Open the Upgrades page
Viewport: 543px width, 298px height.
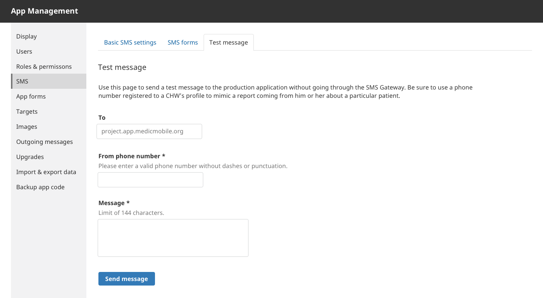[x=49, y=157]
